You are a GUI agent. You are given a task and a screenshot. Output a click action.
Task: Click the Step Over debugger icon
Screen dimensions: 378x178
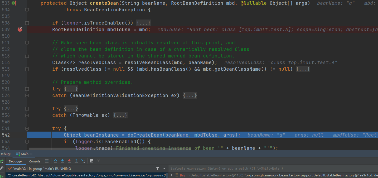[56, 161]
